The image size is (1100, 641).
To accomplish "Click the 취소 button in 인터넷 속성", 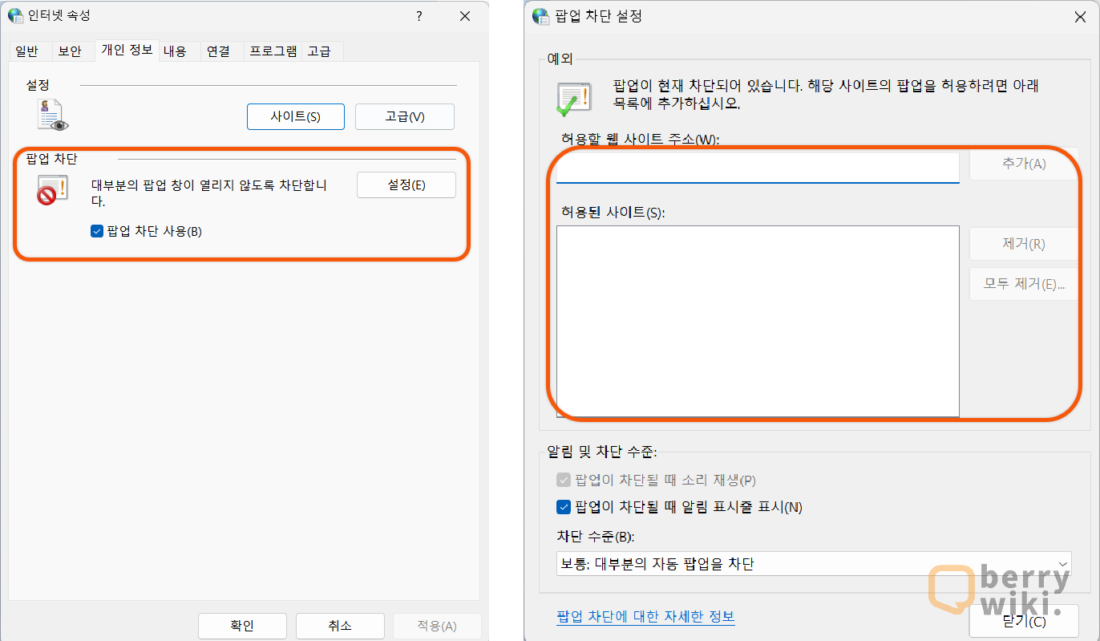I will (x=340, y=626).
